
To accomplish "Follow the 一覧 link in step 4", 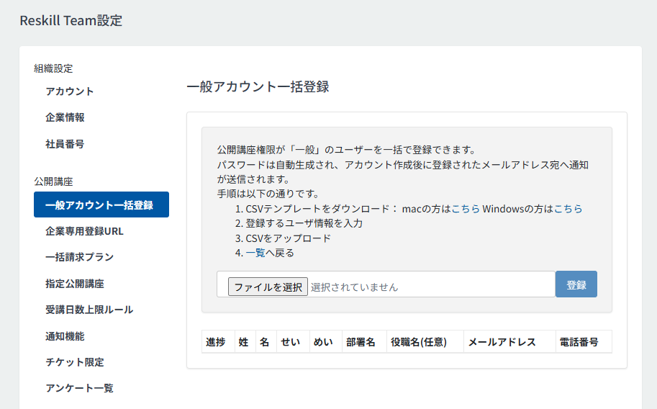I will click(x=255, y=253).
